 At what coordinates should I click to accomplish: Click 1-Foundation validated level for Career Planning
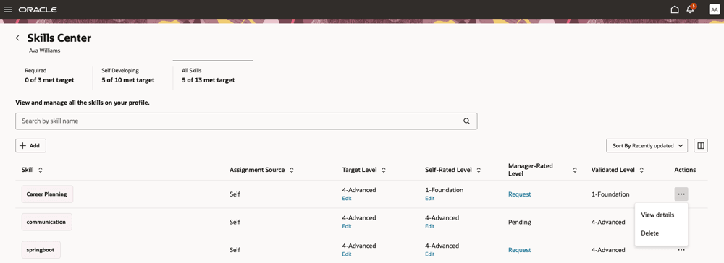pyautogui.click(x=610, y=194)
